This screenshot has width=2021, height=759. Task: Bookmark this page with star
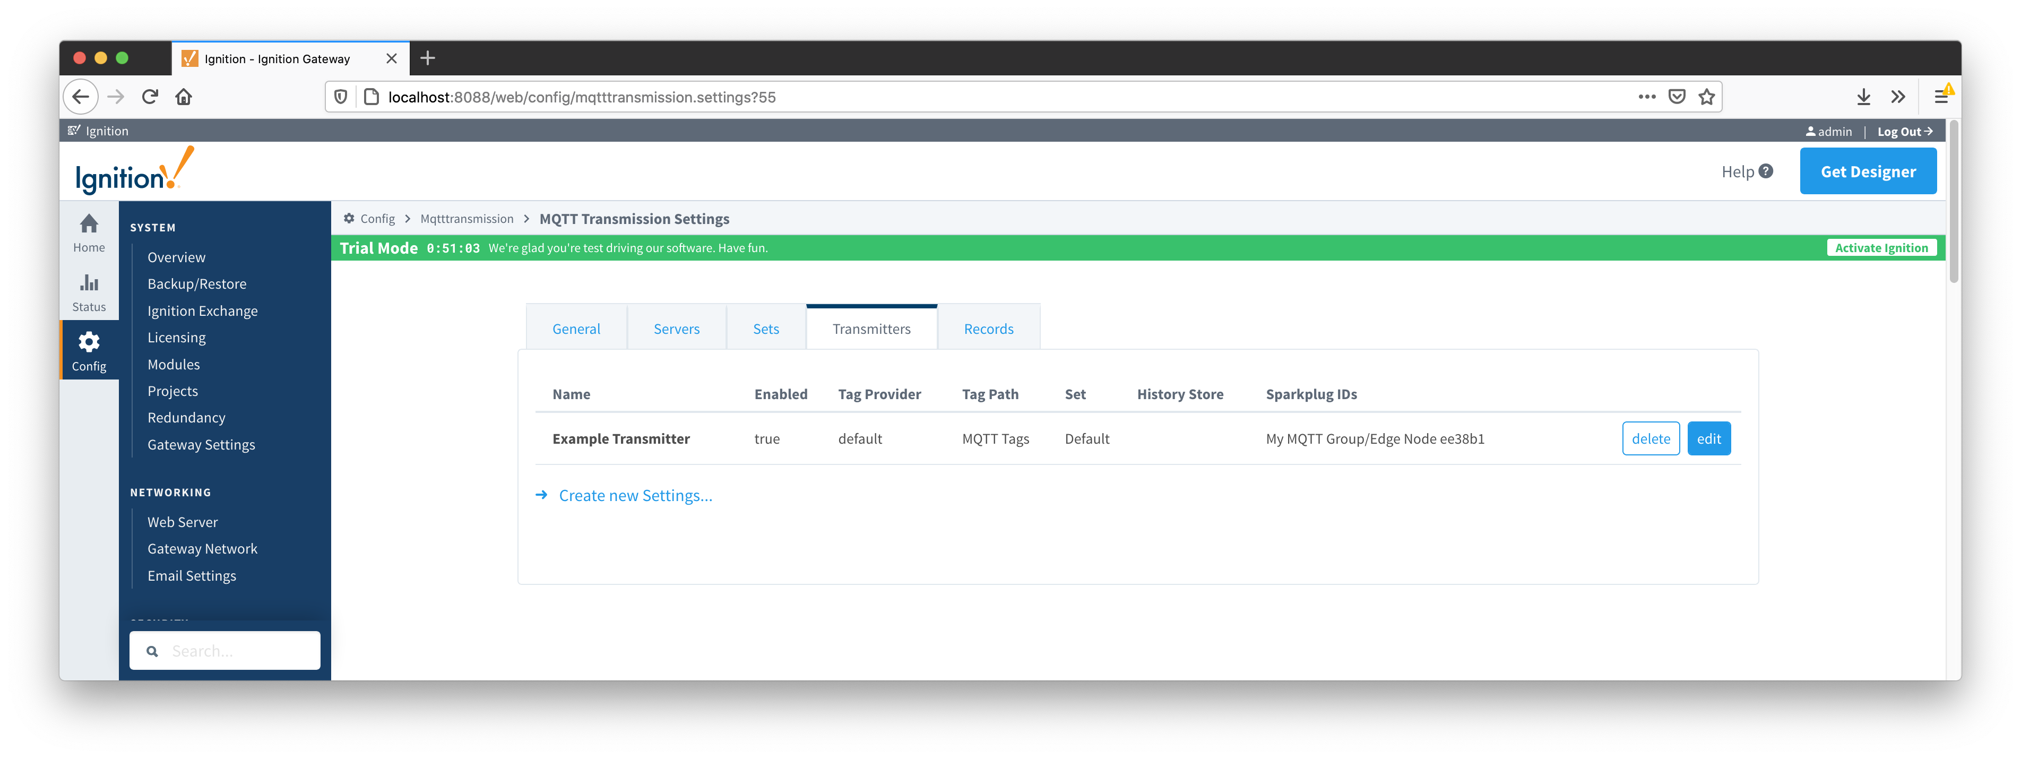[x=1706, y=97]
